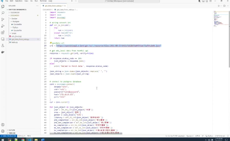Screen dimensions: 230x141
Task: Change the UTF-8 encoding in status bar
Action: click(197, 136)
